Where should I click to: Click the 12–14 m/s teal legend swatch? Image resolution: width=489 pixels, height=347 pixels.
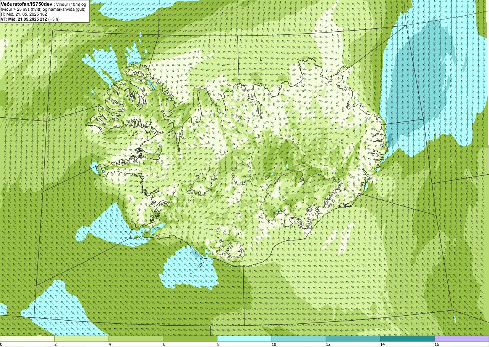tap(353, 339)
